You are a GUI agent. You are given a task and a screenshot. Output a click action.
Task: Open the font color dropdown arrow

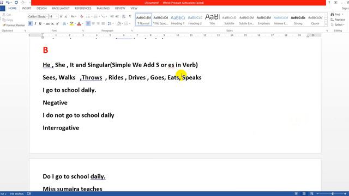82,23
